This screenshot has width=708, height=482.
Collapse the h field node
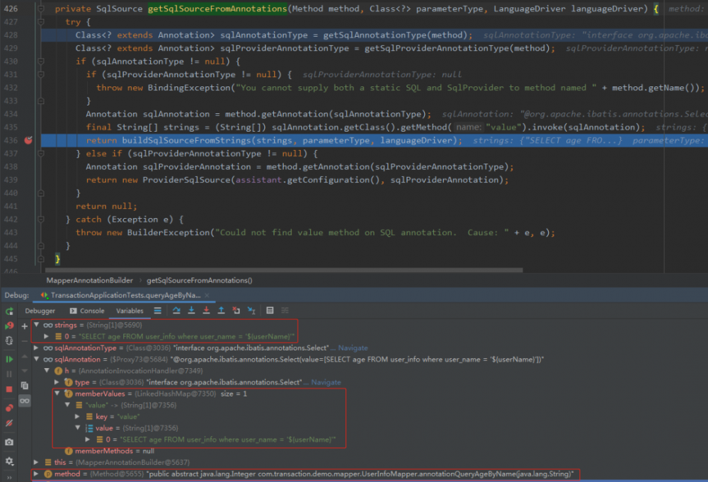pyautogui.click(x=47, y=371)
